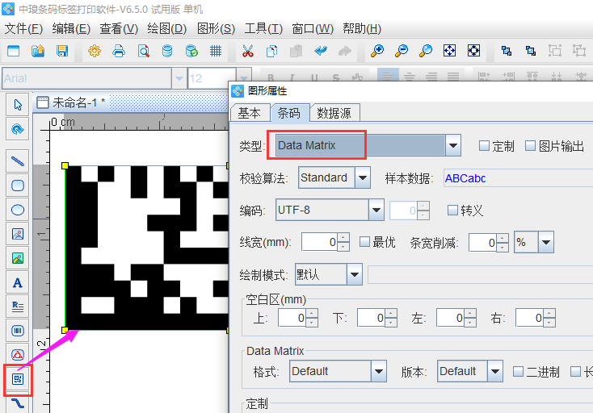The image size is (593, 413).
Task: Select the text tool letter A
Action: 18,282
